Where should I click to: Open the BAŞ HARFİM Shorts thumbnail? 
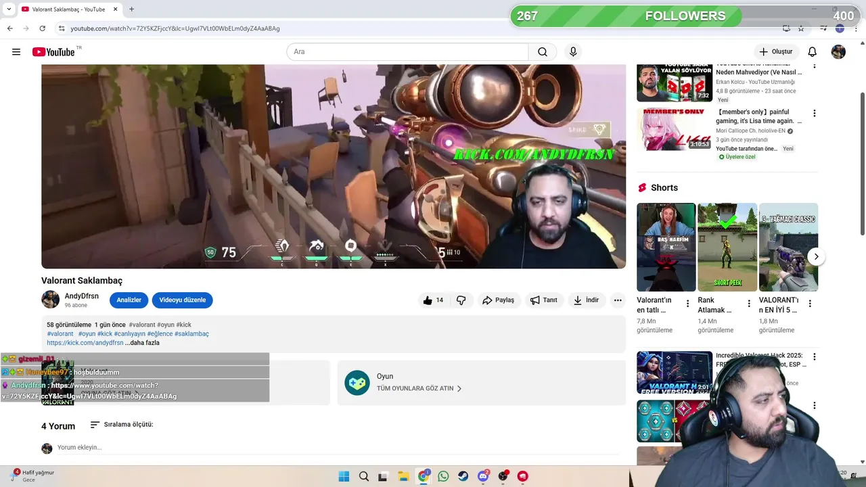click(666, 247)
